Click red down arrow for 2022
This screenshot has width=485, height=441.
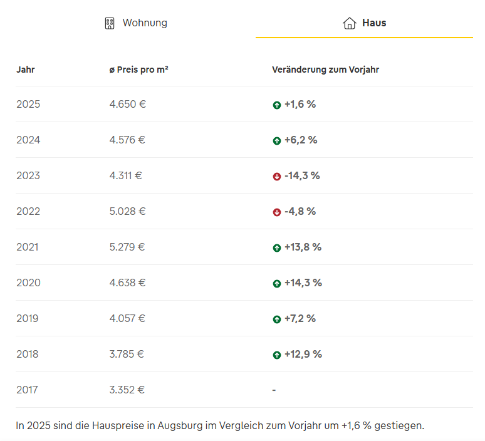click(276, 212)
